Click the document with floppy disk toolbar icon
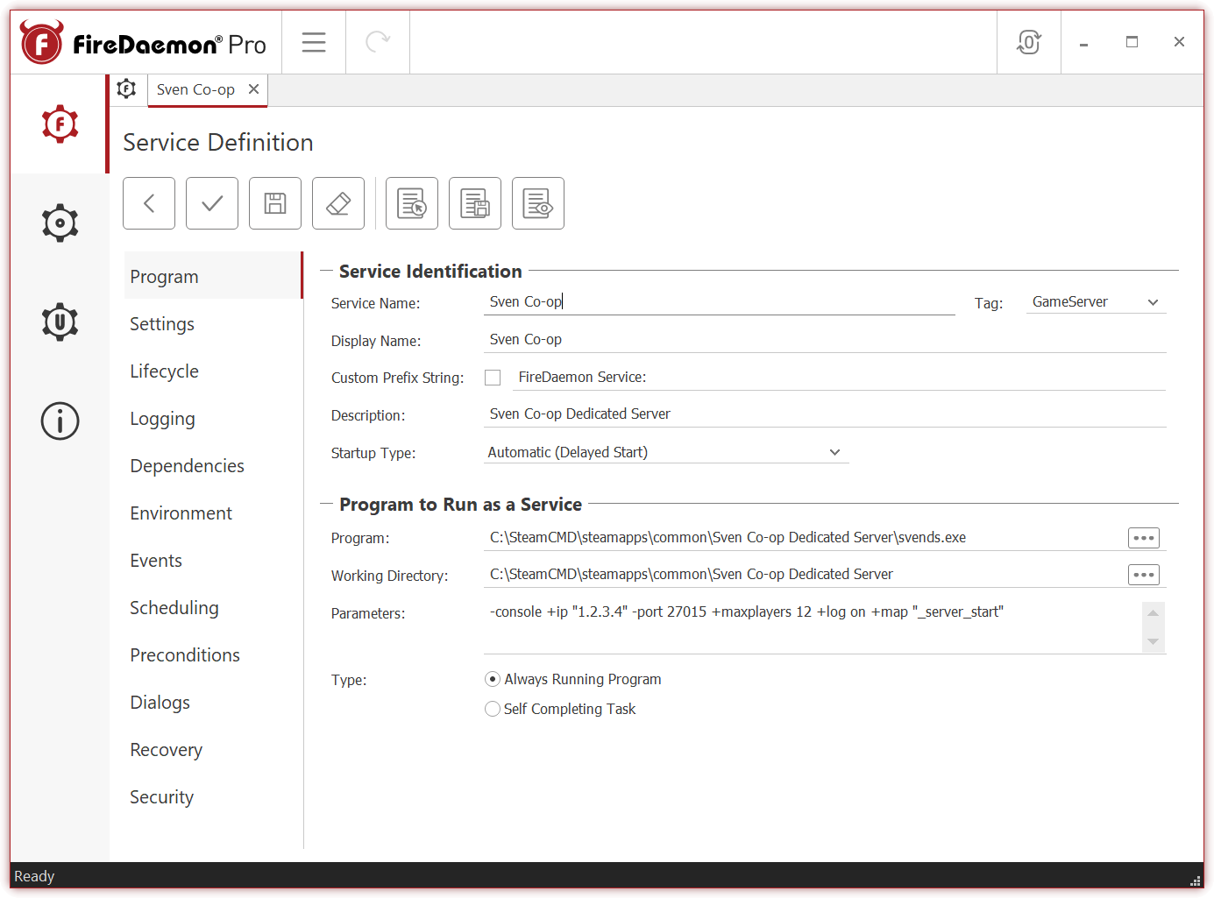Image resolution: width=1214 pixels, height=898 pixels. [475, 203]
